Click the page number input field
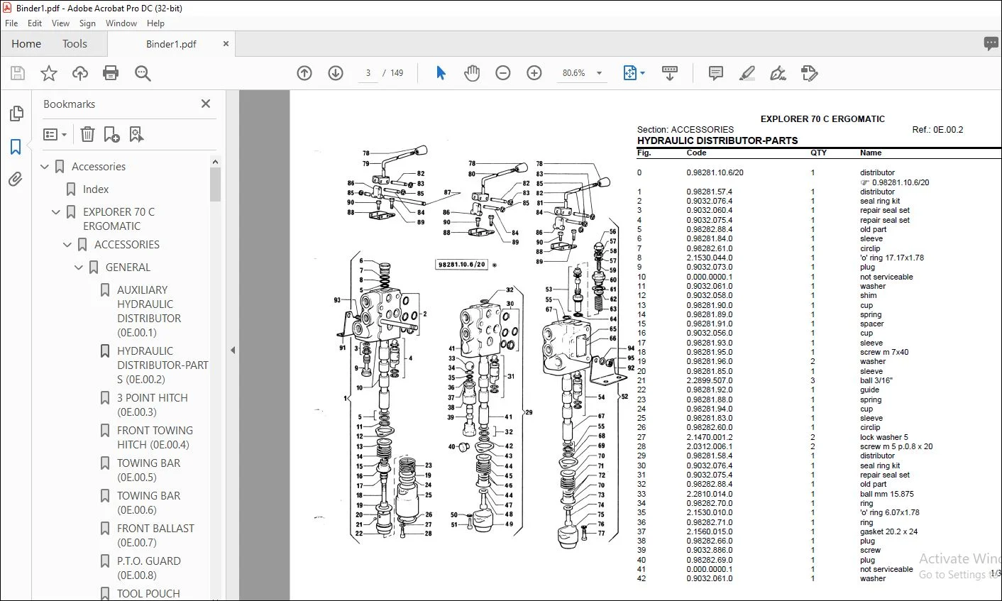 coord(368,73)
